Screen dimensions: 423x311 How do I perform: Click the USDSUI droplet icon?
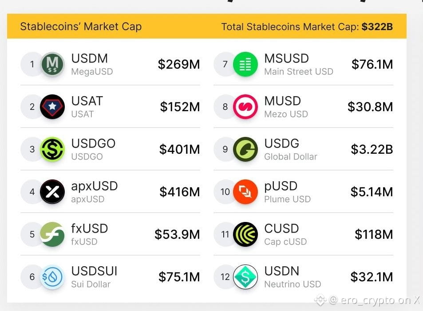point(52,277)
